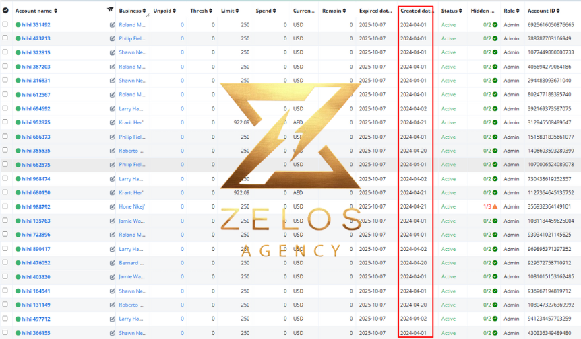Click edit icon beside hihi 216831
The width and height of the screenshot is (581, 339).
pyautogui.click(x=112, y=81)
